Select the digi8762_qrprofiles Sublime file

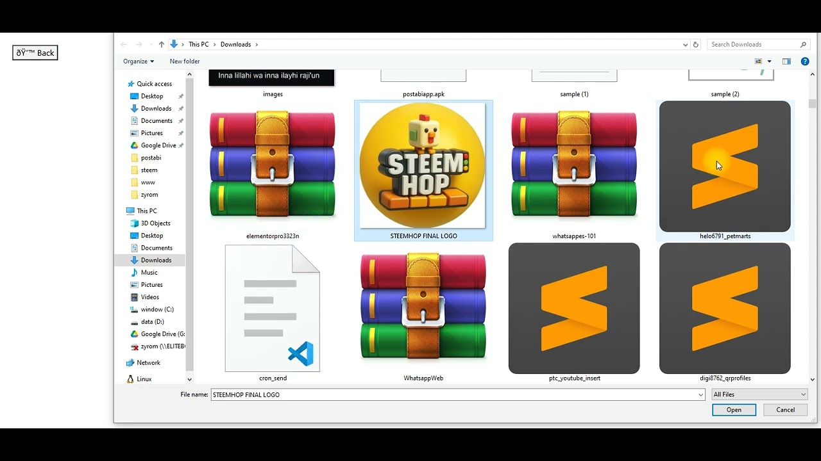click(725, 312)
